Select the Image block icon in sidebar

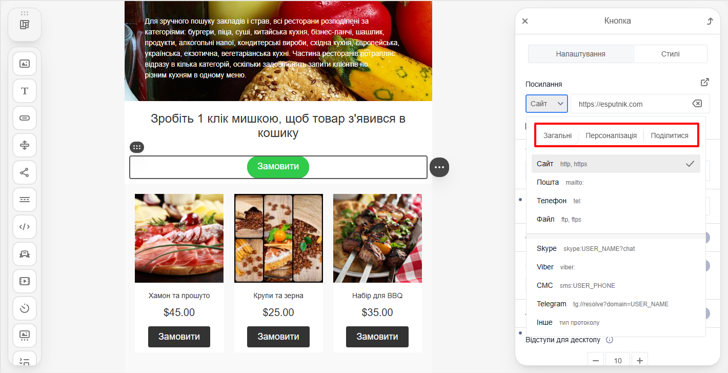tap(25, 64)
